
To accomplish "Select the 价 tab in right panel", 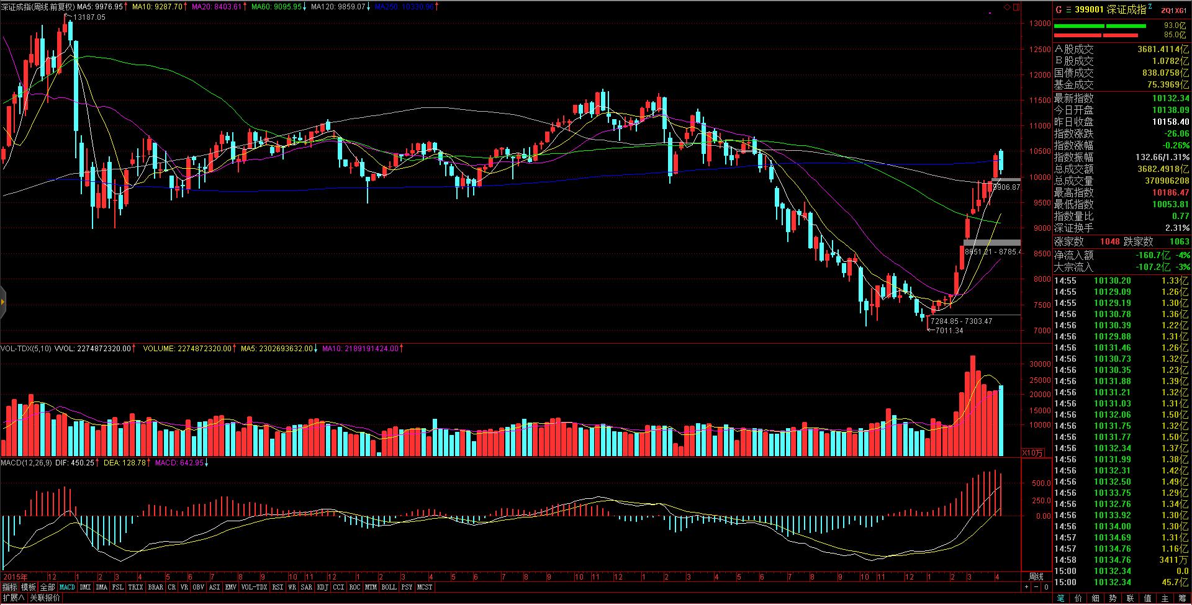I will [1077, 598].
